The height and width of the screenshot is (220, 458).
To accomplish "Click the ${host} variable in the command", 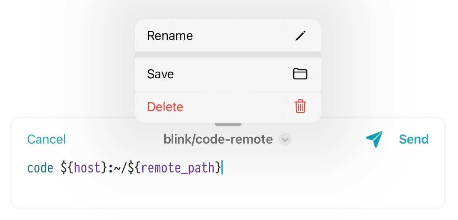I will point(84,168).
